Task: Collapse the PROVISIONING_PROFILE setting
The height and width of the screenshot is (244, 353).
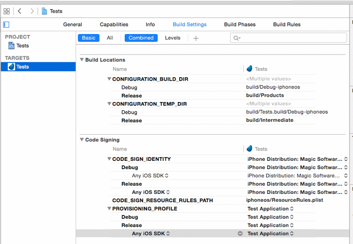Action: (109, 209)
